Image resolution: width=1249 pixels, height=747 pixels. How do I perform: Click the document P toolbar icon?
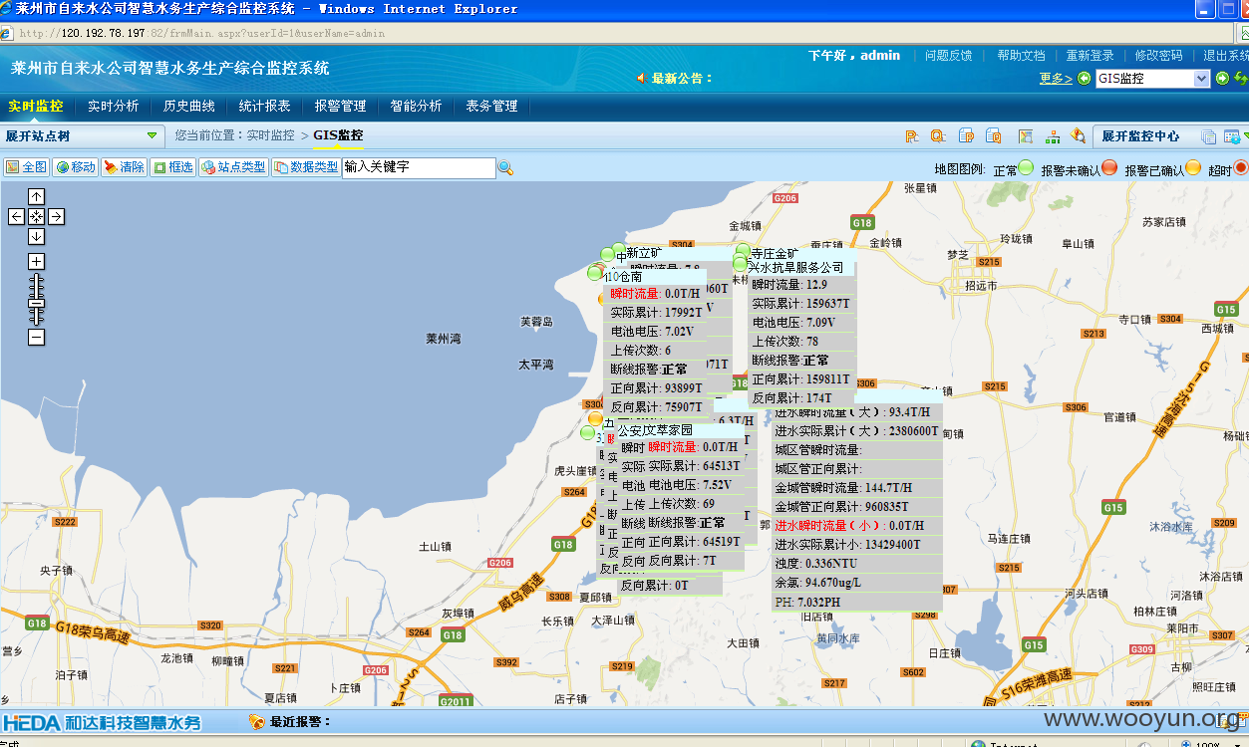[x=966, y=136]
